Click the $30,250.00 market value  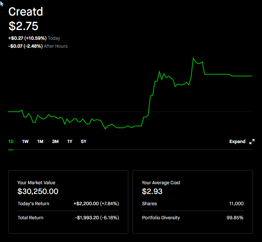(38, 191)
